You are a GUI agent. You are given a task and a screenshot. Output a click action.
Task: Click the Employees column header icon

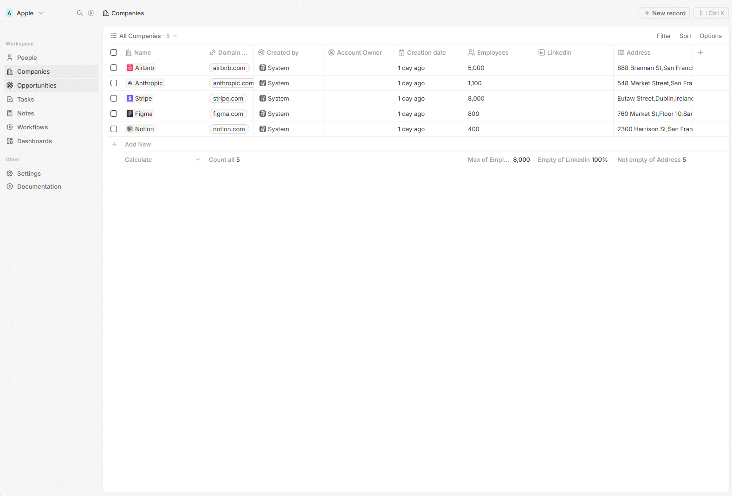(x=472, y=52)
